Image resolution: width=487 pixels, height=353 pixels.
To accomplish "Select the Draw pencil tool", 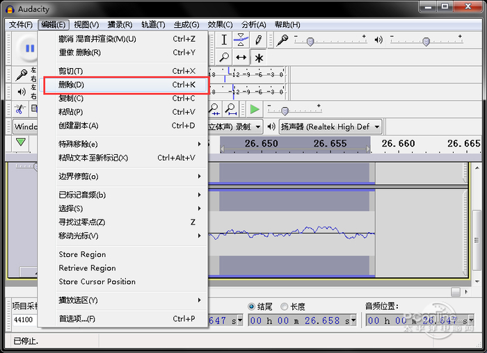I will tap(258, 40).
